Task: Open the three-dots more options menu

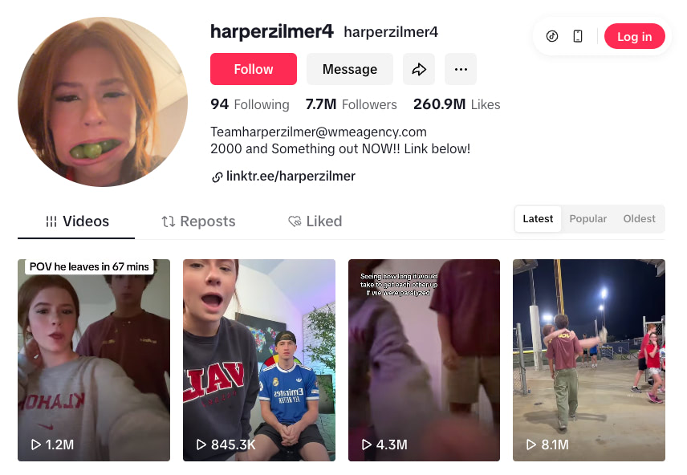Action: (461, 69)
